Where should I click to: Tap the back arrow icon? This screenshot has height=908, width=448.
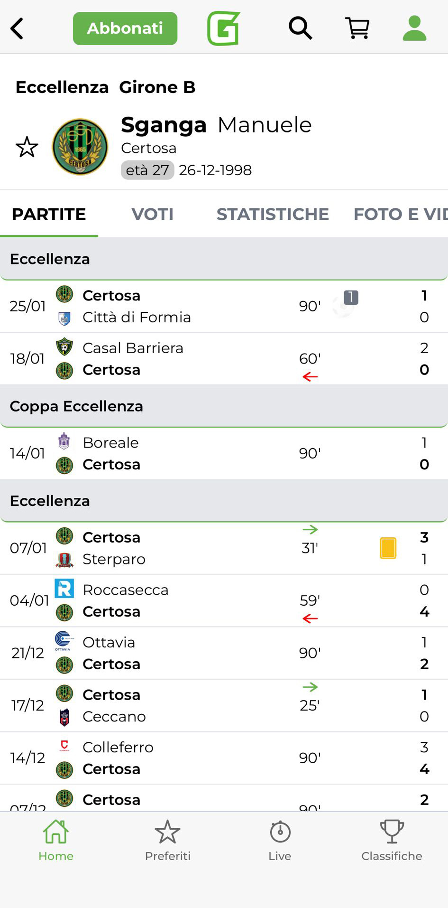tap(17, 28)
